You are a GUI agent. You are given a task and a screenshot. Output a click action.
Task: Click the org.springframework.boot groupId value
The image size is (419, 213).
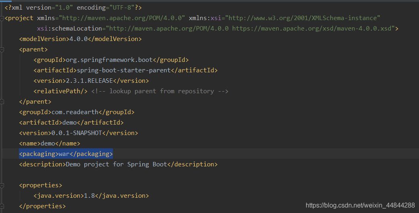109,60
